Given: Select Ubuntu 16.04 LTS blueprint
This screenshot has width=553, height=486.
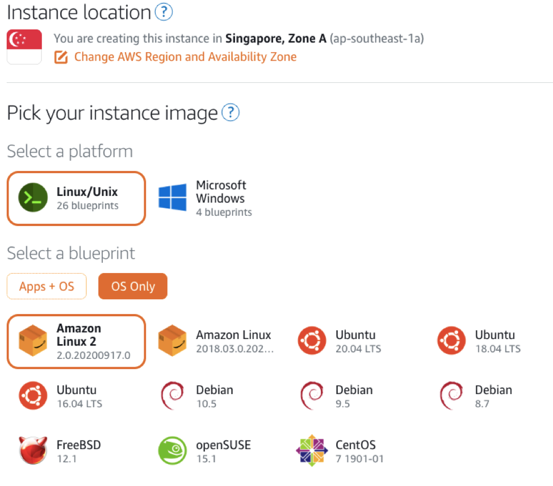Looking at the screenshot, I should point(61,396).
